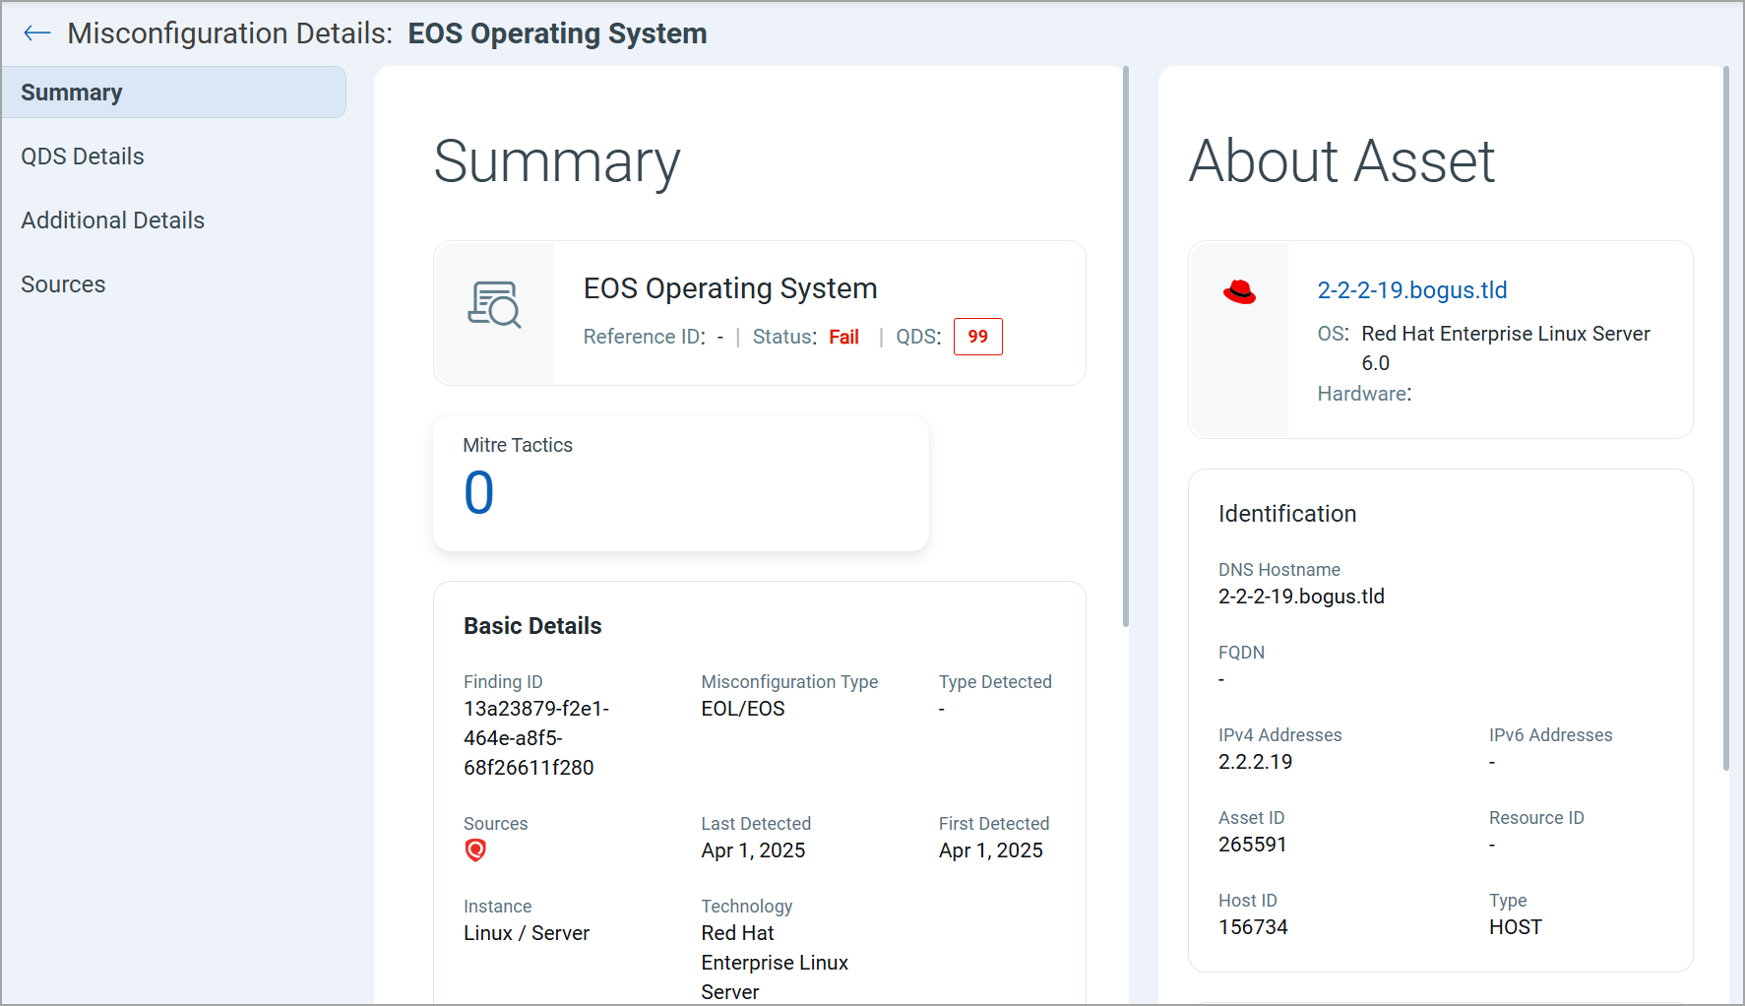This screenshot has height=1006, width=1745.
Task: Click the EOS Operating System scan icon
Action: pyautogui.click(x=494, y=304)
